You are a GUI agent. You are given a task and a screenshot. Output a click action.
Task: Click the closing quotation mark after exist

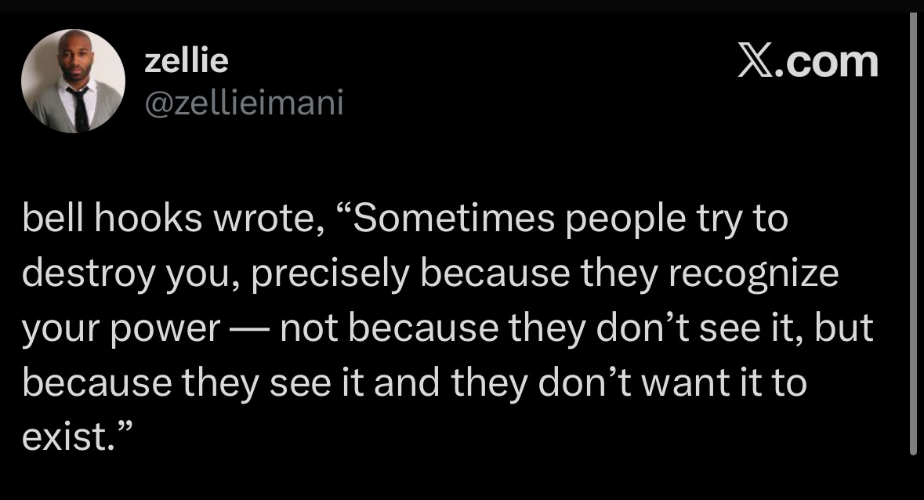coord(125,431)
